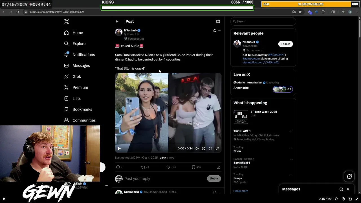This screenshot has height=203, width=361.
Task: Play the outer video player
Action: (x=4, y=199)
